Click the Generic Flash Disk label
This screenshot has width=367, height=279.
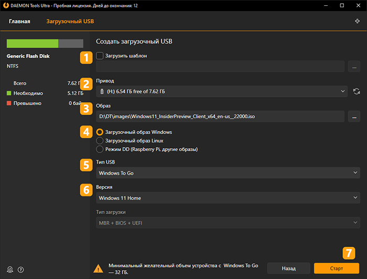point(28,56)
